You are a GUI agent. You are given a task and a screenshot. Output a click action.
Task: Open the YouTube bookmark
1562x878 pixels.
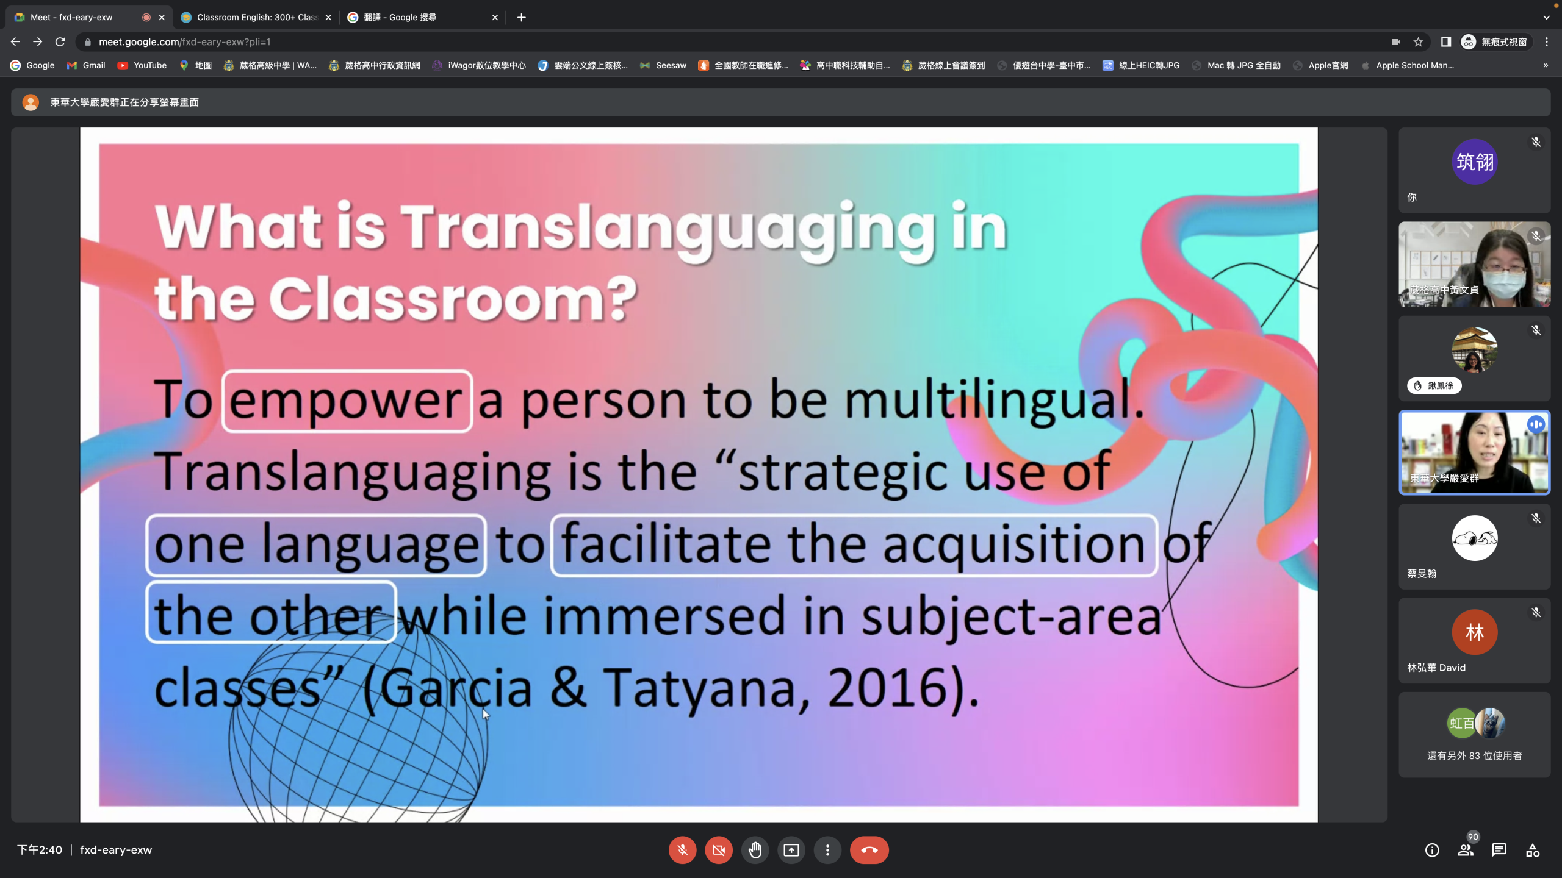(142, 65)
